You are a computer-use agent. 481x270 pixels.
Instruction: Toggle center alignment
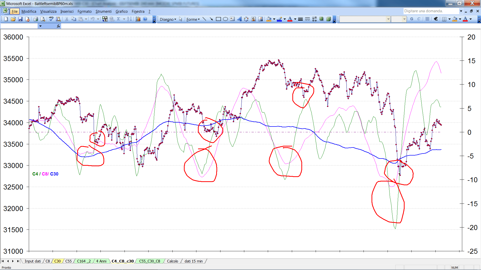(x=427, y=19)
